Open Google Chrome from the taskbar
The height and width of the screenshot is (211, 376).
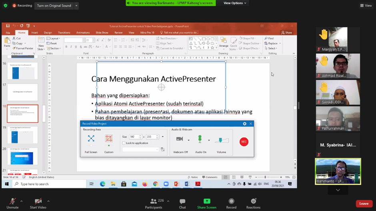155,184
